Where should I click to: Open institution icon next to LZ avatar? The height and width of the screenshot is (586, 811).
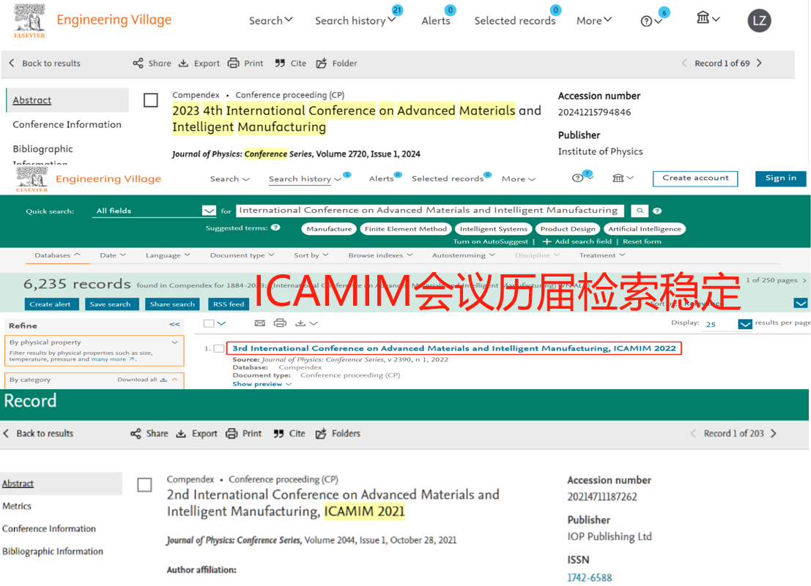pyautogui.click(x=703, y=18)
